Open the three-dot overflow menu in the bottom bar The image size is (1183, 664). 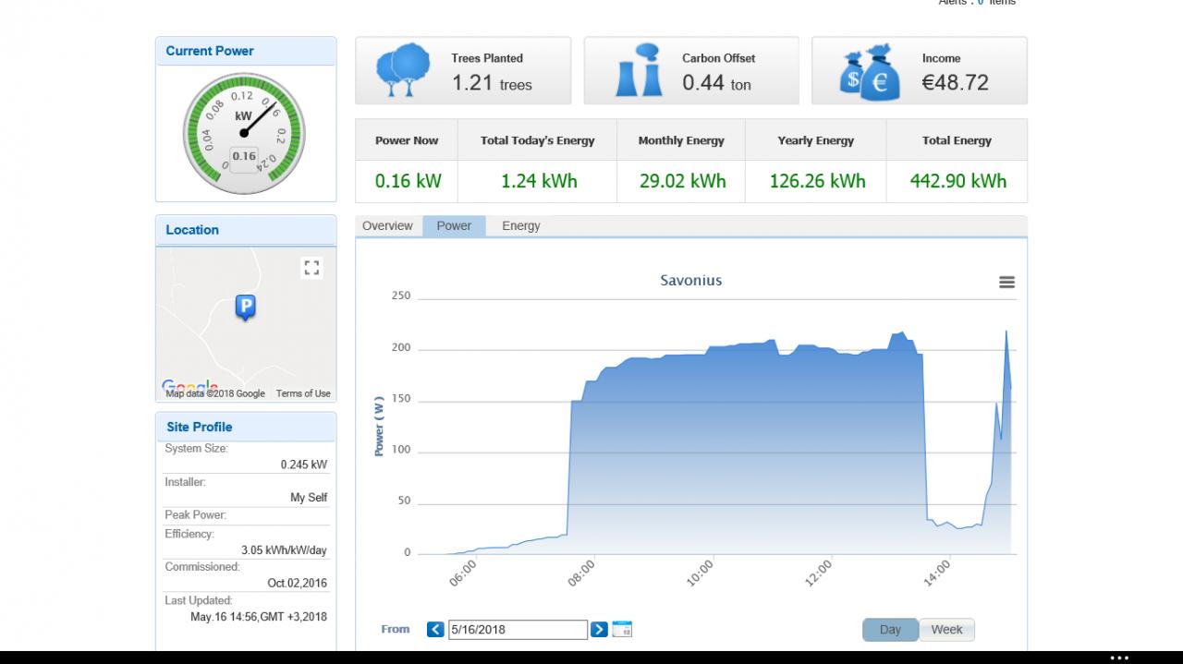[1119, 658]
